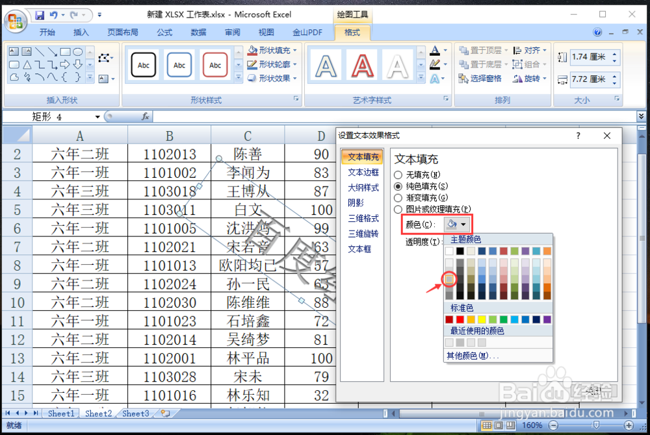The image size is (650, 435).
Task: Select the straight line shape tool
Action: [x=40, y=52]
